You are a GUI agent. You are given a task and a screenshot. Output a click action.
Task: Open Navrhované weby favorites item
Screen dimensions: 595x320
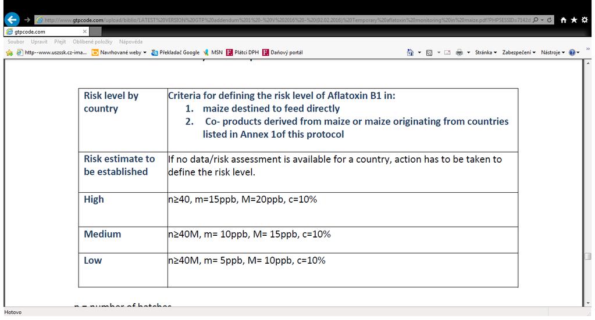(x=119, y=53)
